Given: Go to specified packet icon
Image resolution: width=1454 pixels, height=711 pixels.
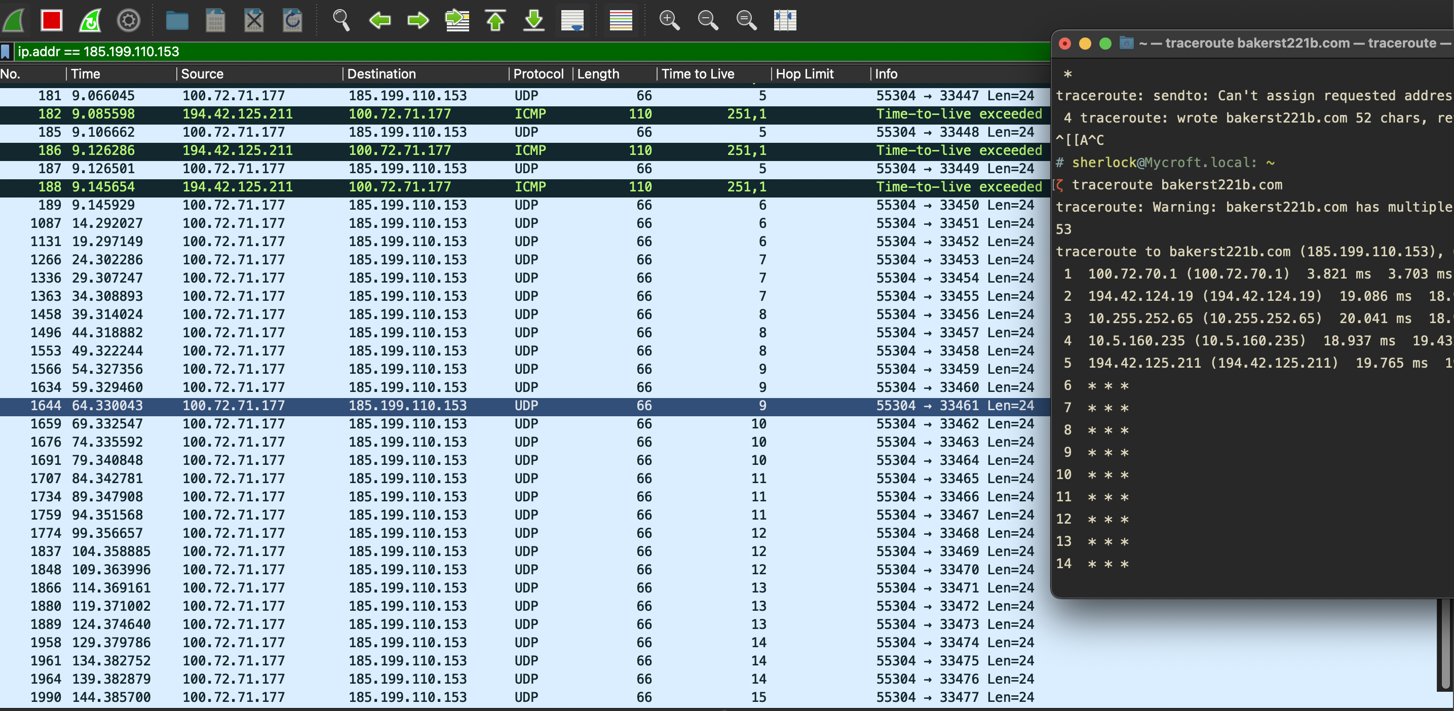Looking at the screenshot, I should [x=457, y=21].
